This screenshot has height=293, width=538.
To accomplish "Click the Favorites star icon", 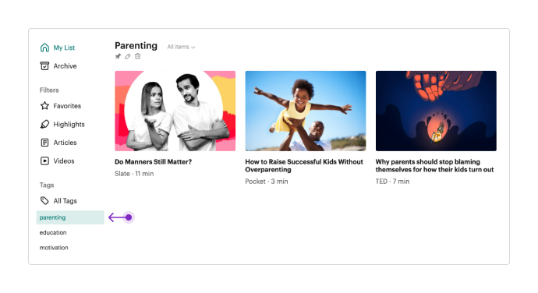I will tap(44, 106).
